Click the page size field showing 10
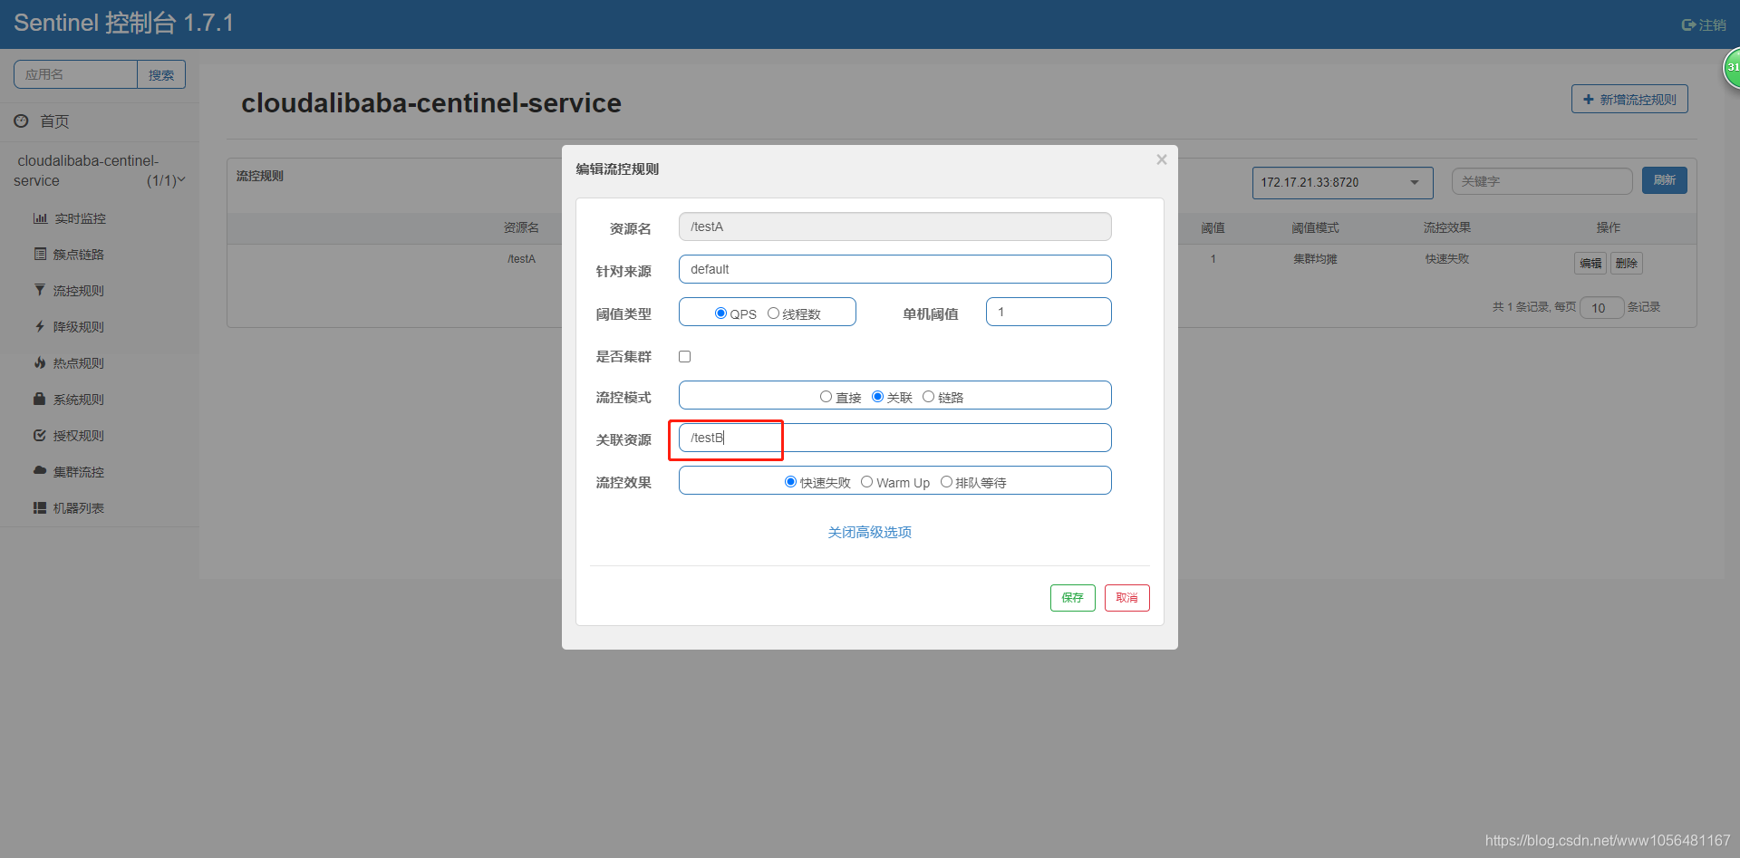Image resolution: width=1740 pixels, height=858 pixels. (1601, 308)
